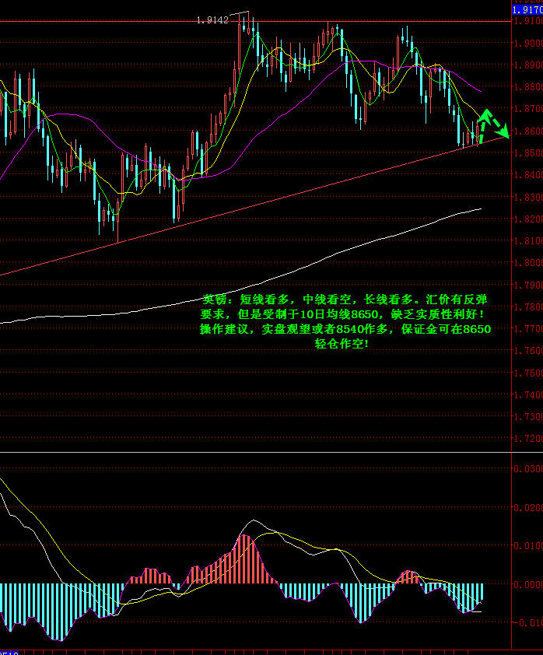Image resolution: width=543 pixels, height=655 pixels.
Task: Click the 0.0300 MACD axis label
Action: pos(528,469)
